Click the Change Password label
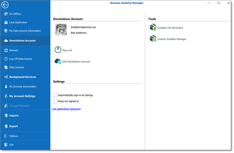 pos(19,106)
